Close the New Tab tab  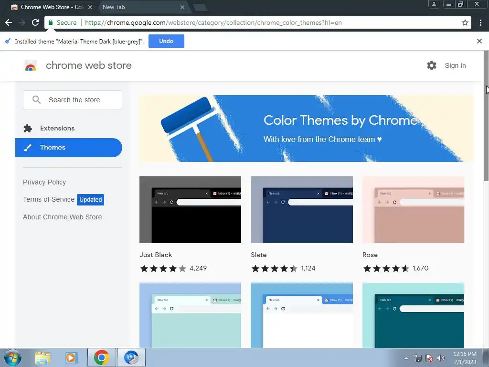click(182, 7)
